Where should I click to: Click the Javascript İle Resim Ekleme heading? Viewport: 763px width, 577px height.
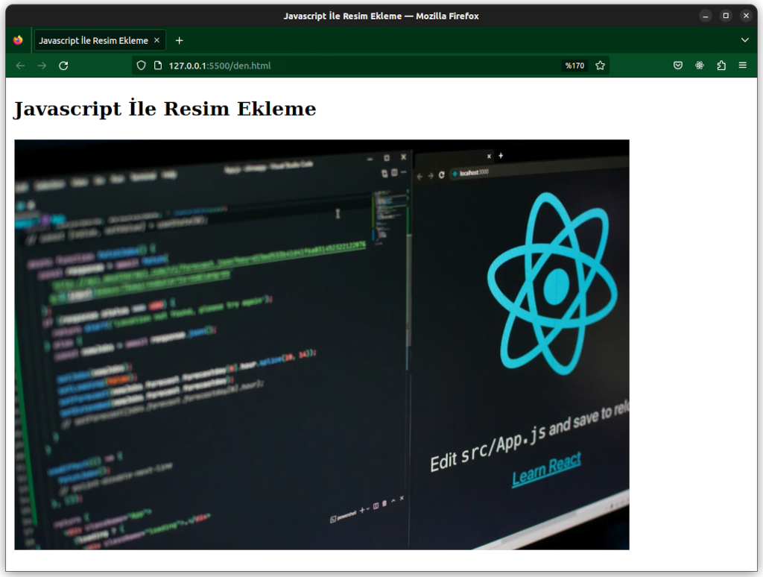pos(165,109)
